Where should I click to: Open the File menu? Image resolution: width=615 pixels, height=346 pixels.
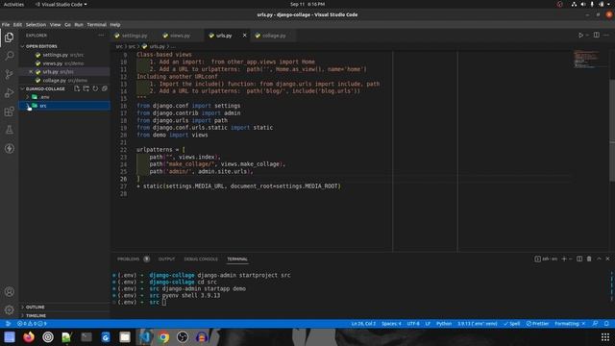point(6,24)
